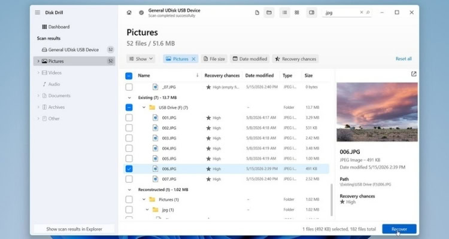449x239 pixels.
Task: Open the hamburger menu beside Disk Drill
Action: [38, 13]
